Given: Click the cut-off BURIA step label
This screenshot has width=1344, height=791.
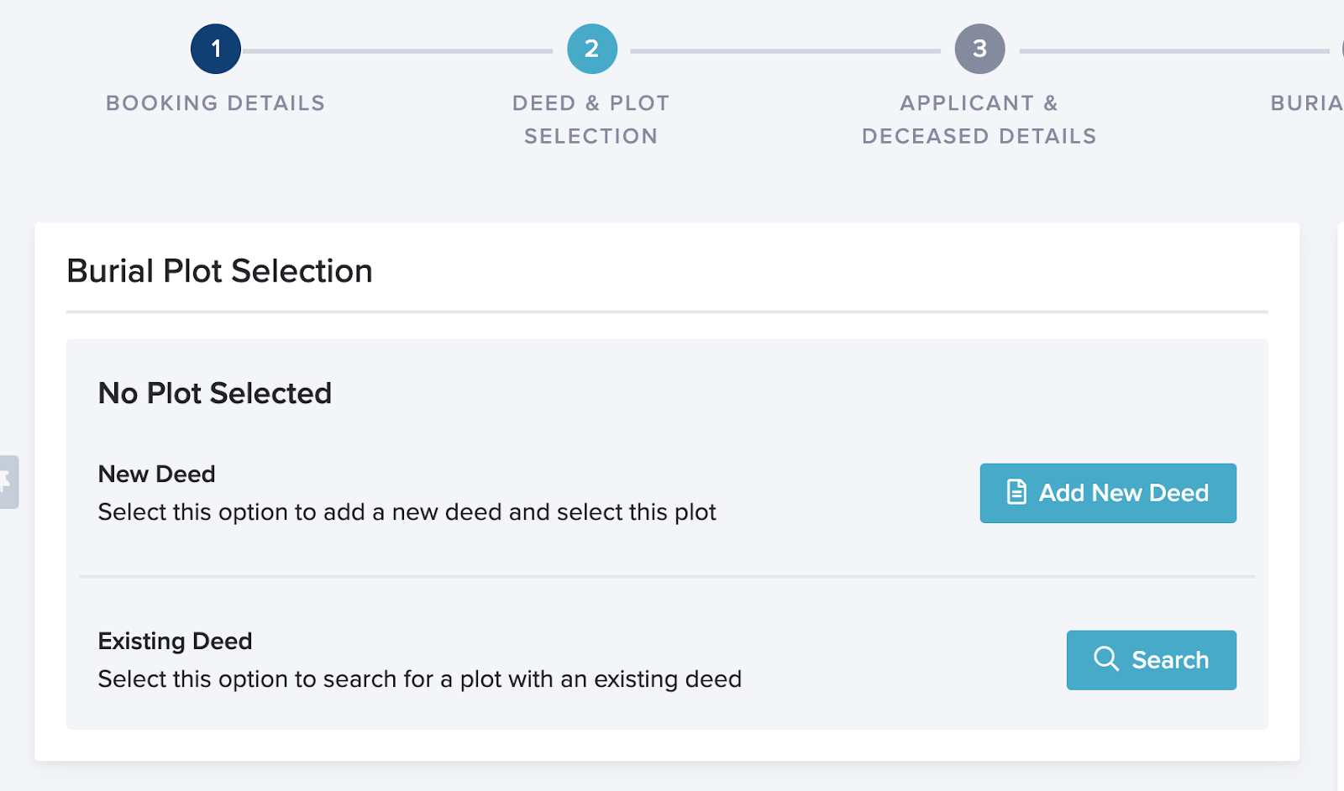Looking at the screenshot, I should pos(1306,103).
